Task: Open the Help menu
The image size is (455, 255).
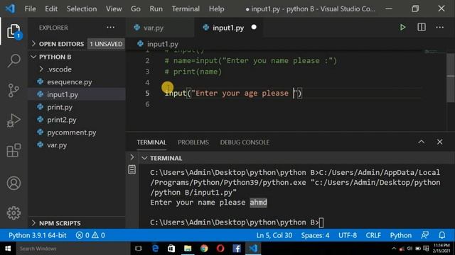Action: pos(216,8)
